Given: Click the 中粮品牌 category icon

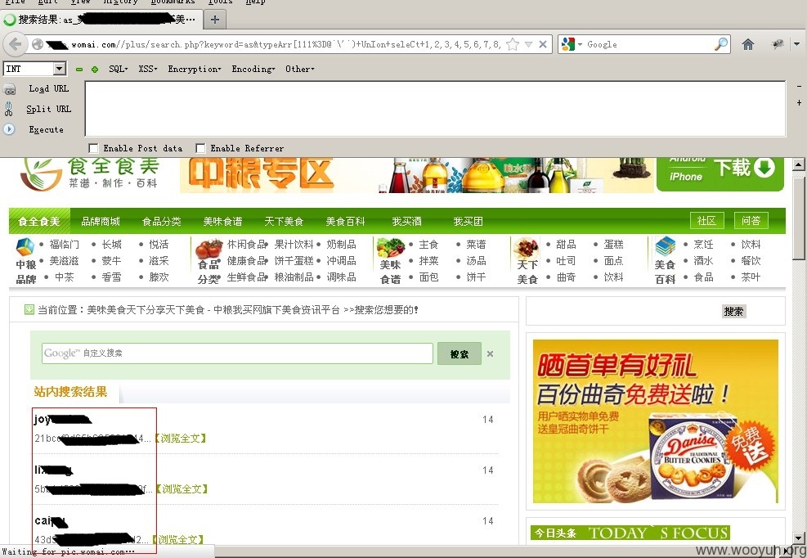Looking at the screenshot, I should pyautogui.click(x=25, y=247).
